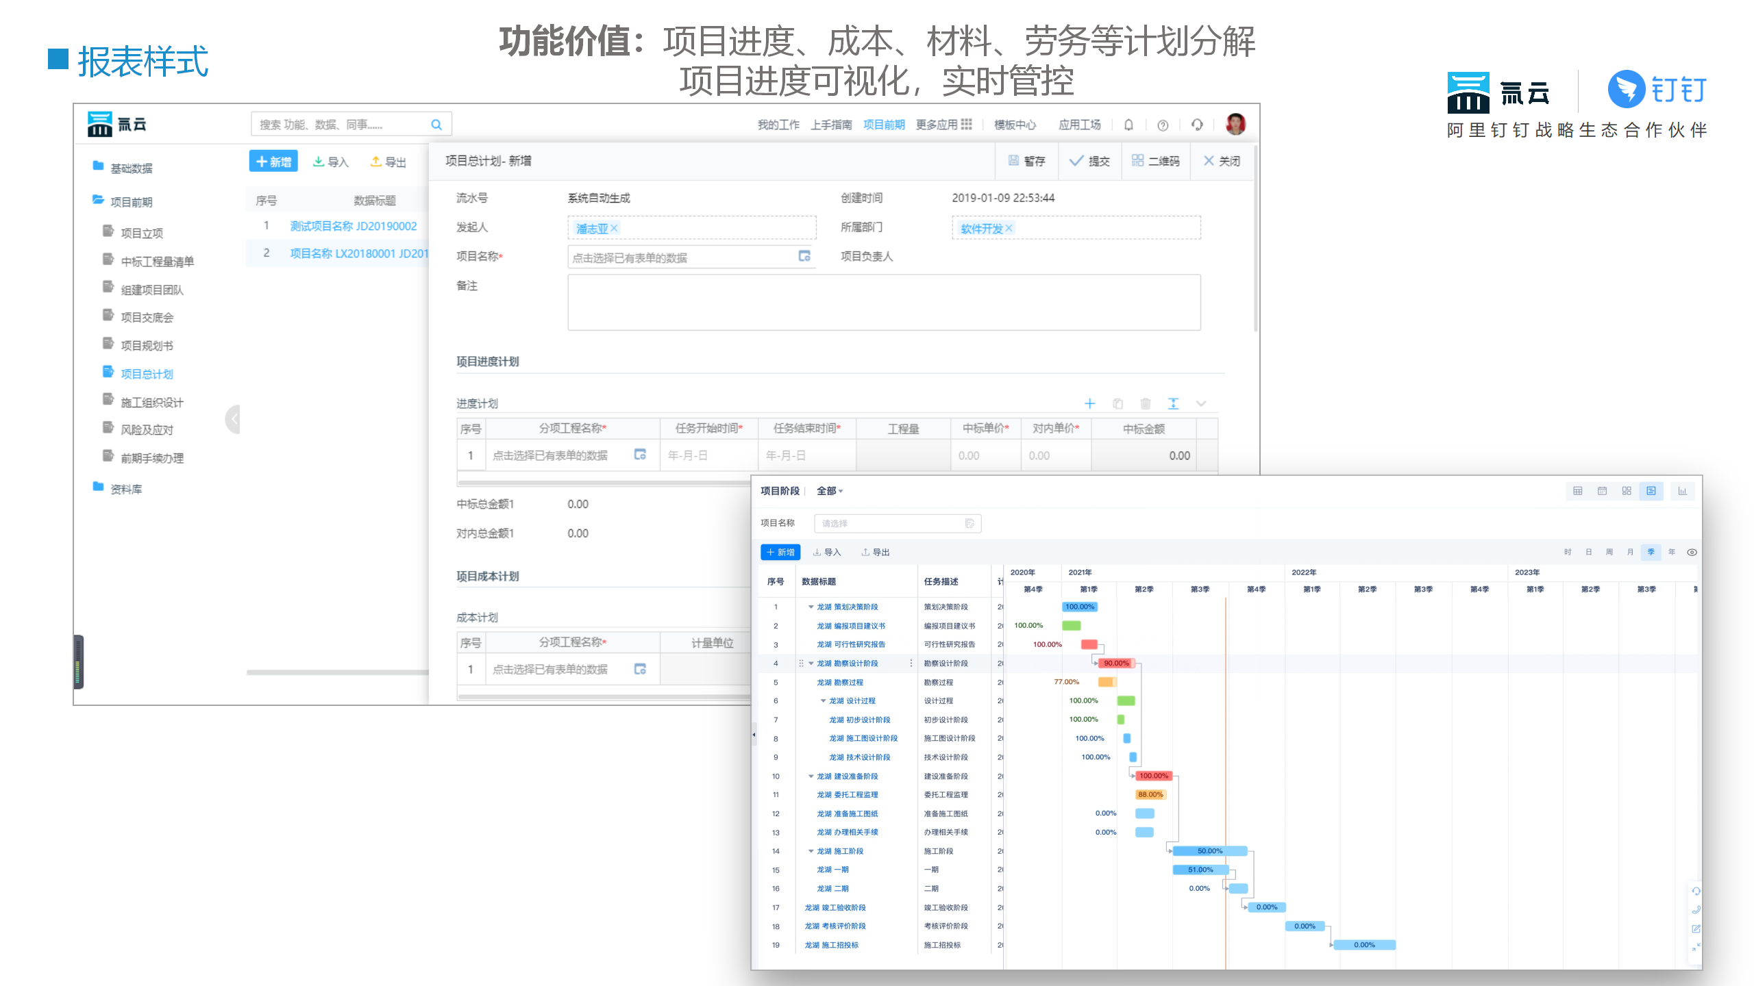Submit the form with 提交
Image resolution: width=1754 pixels, height=986 pixels.
(1089, 161)
